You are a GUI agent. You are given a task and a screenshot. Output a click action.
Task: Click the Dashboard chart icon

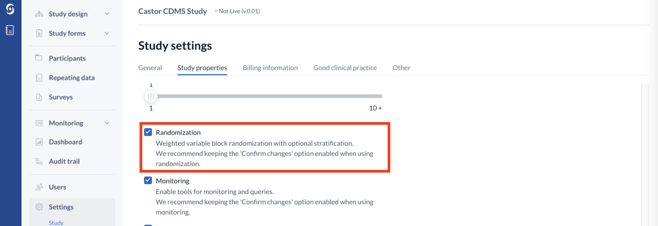coord(39,142)
